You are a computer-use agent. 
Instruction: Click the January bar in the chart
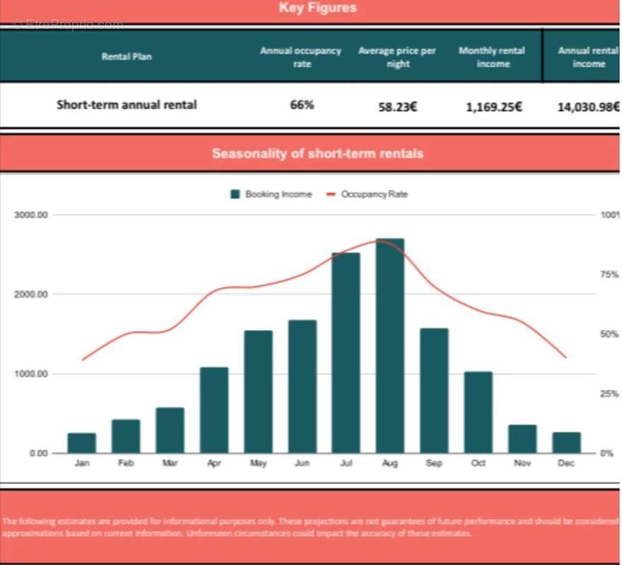81,443
